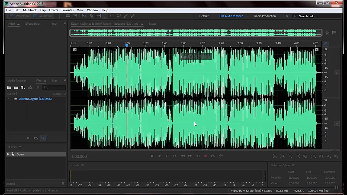The height and width of the screenshot is (195, 347).
Task: Pick the Spot Healing Brush tool
Action: (133, 16)
